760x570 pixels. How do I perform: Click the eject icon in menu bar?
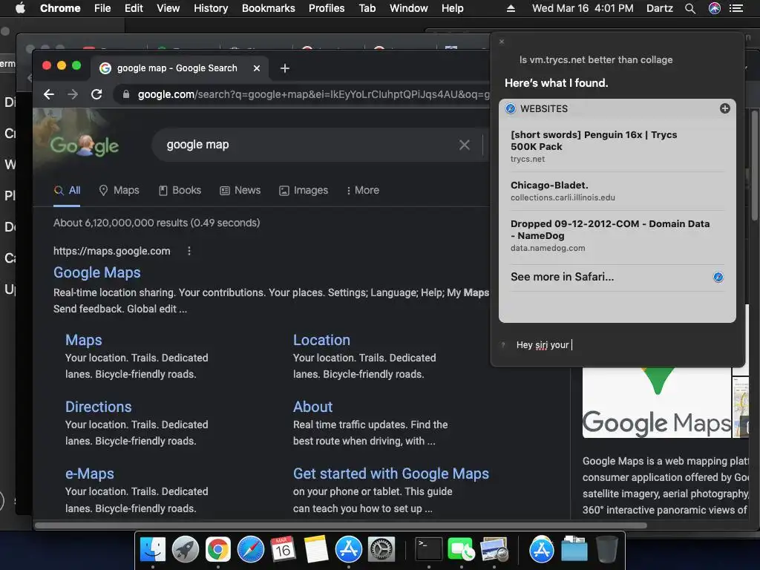(x=511, y=8)
